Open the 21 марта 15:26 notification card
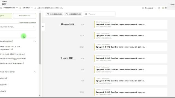The image size is (175, 98). 131,58
